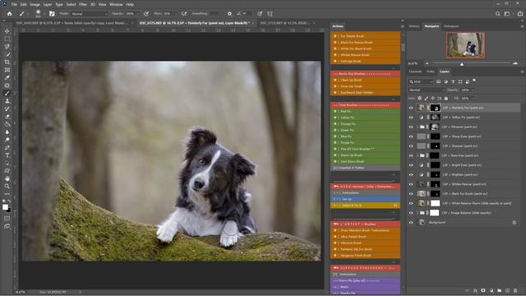526x296 pixels.
Task: Hide the Background layer
Action: [x=411, y=222]
